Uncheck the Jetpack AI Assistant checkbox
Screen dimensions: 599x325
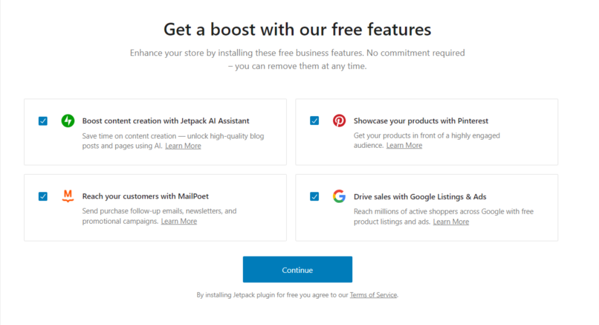click(x=43, y=121)
